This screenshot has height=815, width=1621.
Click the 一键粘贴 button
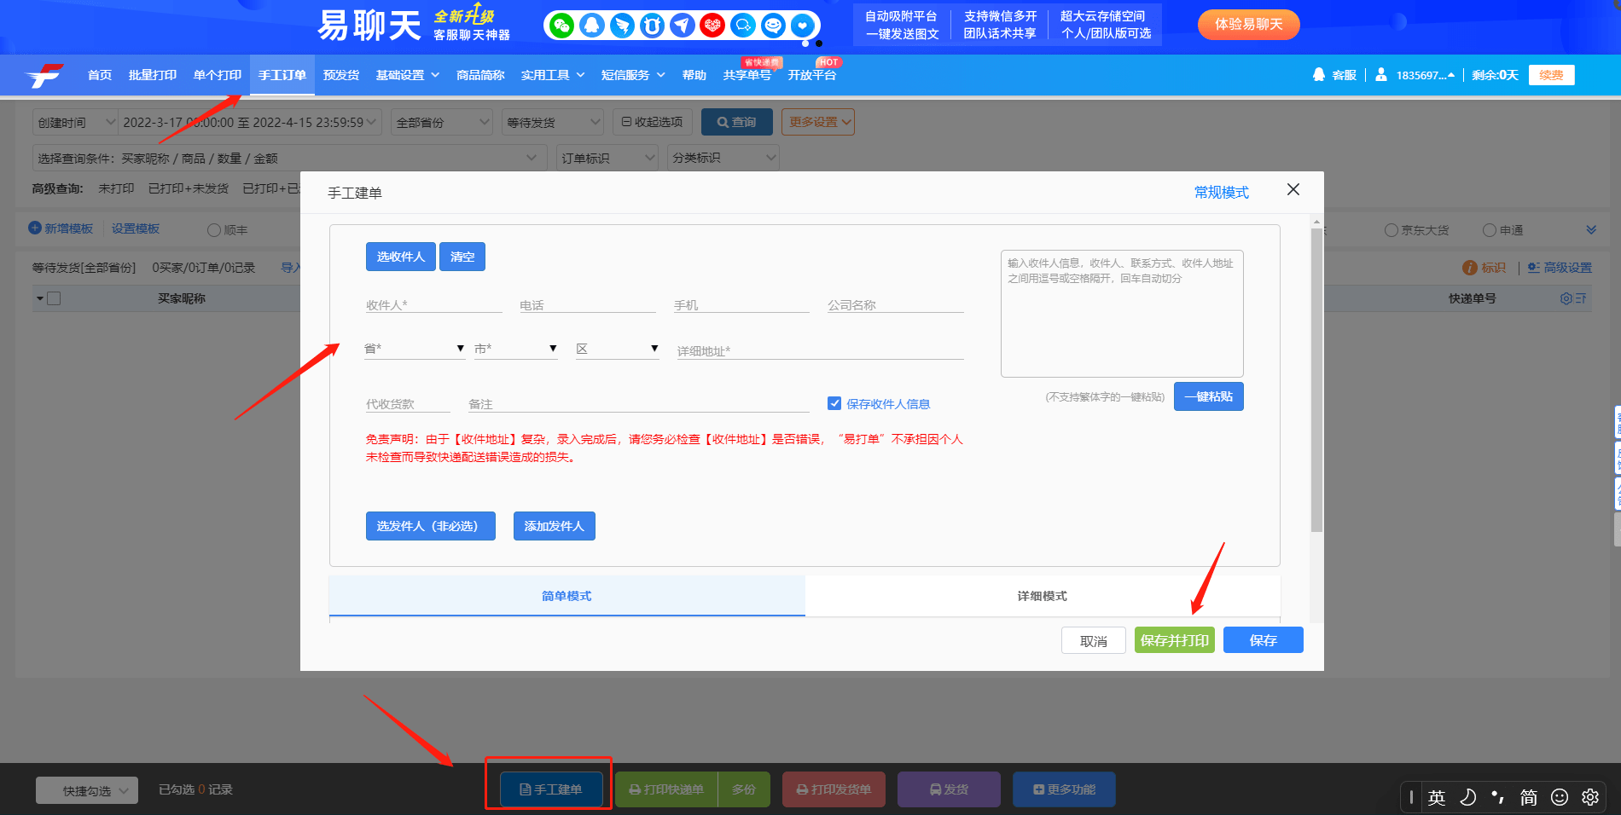tap(1208, 396)
